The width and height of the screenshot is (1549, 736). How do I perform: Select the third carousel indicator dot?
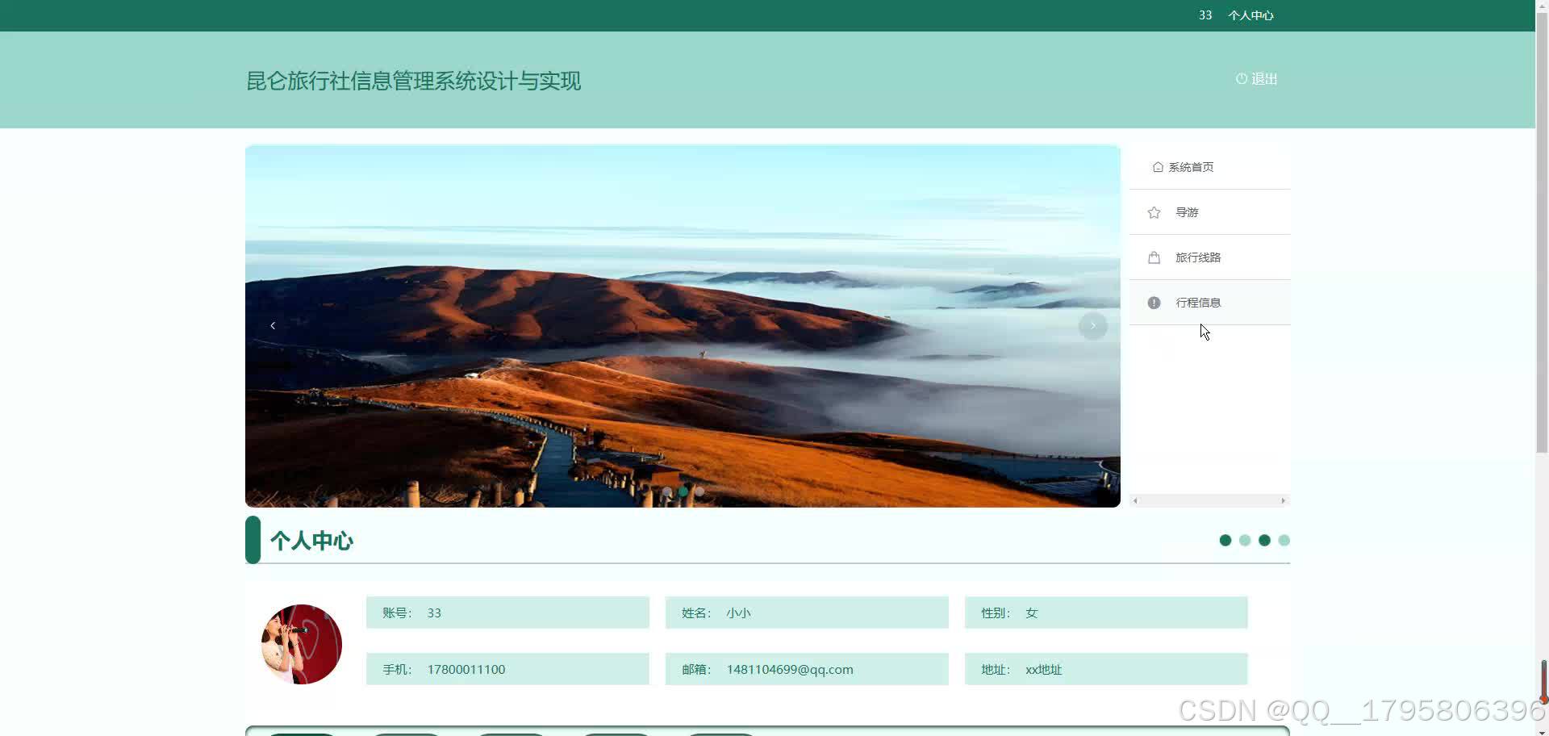699,491
